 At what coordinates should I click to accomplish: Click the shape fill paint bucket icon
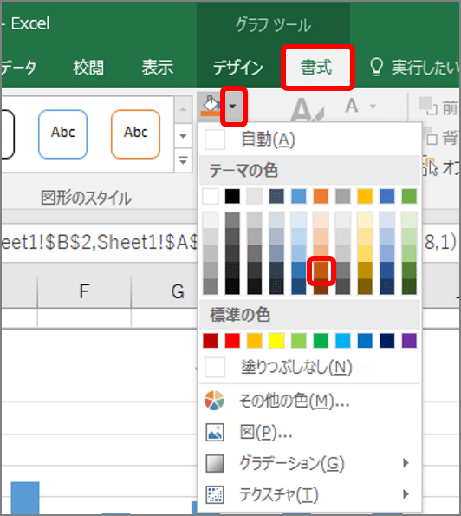(x=211, y=106)
